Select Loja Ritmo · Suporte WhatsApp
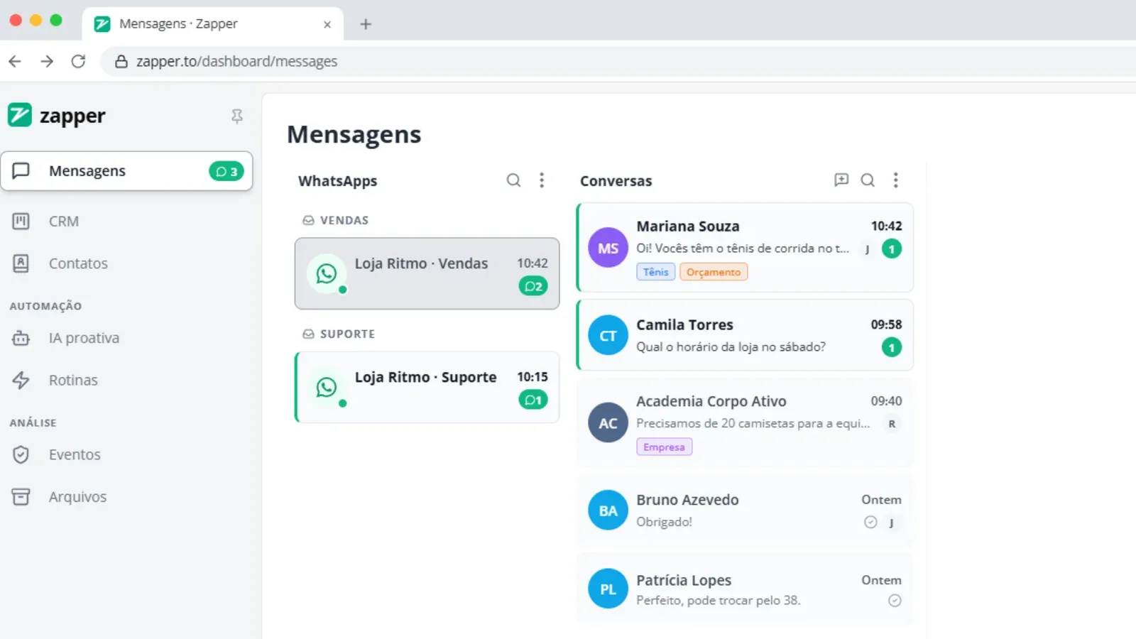The width and height of the screenshot is (1136, 639). [427, 387]
